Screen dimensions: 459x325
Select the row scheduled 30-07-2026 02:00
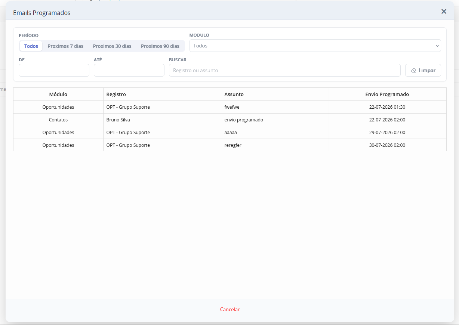click(230, 145)
